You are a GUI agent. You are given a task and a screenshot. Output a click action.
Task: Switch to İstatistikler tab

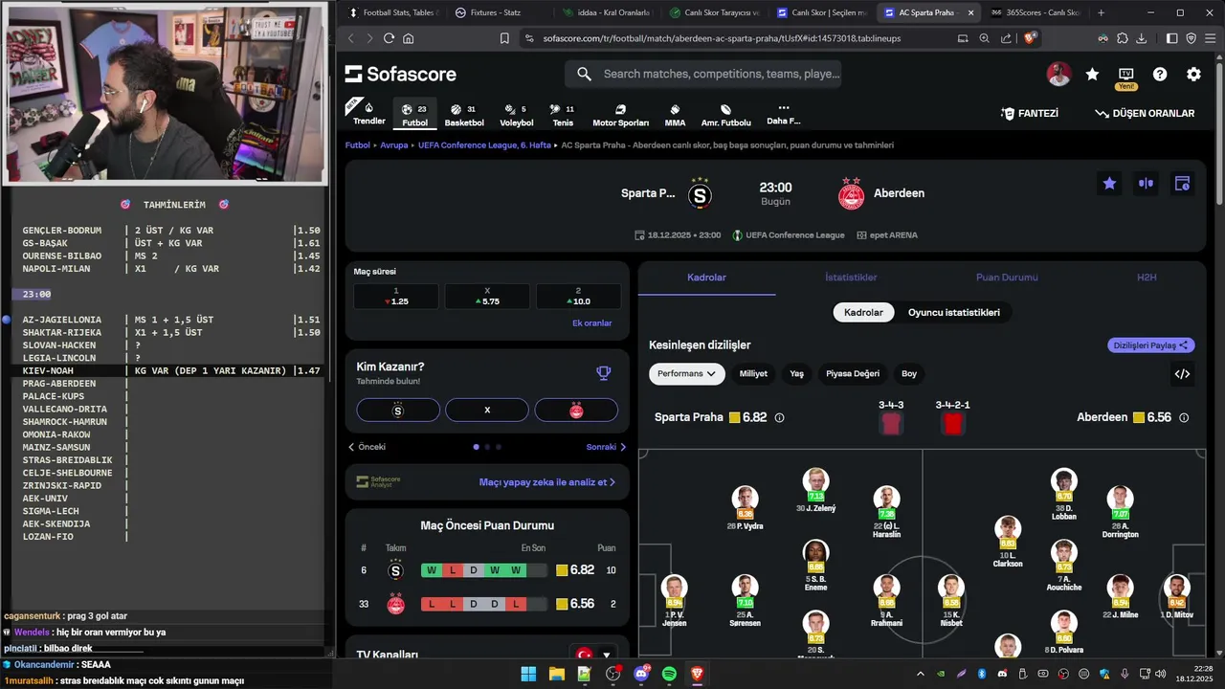tap(851, 278)
